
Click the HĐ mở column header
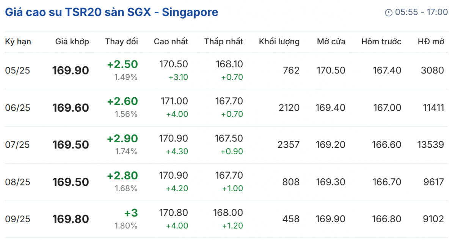pos(430,42)
